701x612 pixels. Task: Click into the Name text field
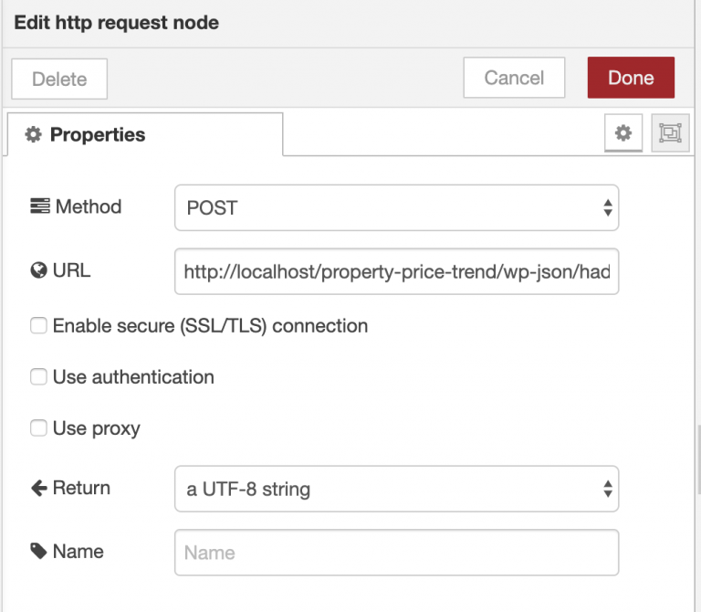click(x=396, y=553)
